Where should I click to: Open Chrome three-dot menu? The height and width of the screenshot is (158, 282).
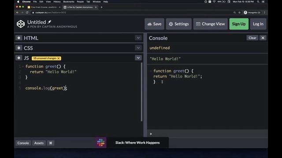[264, 13]
